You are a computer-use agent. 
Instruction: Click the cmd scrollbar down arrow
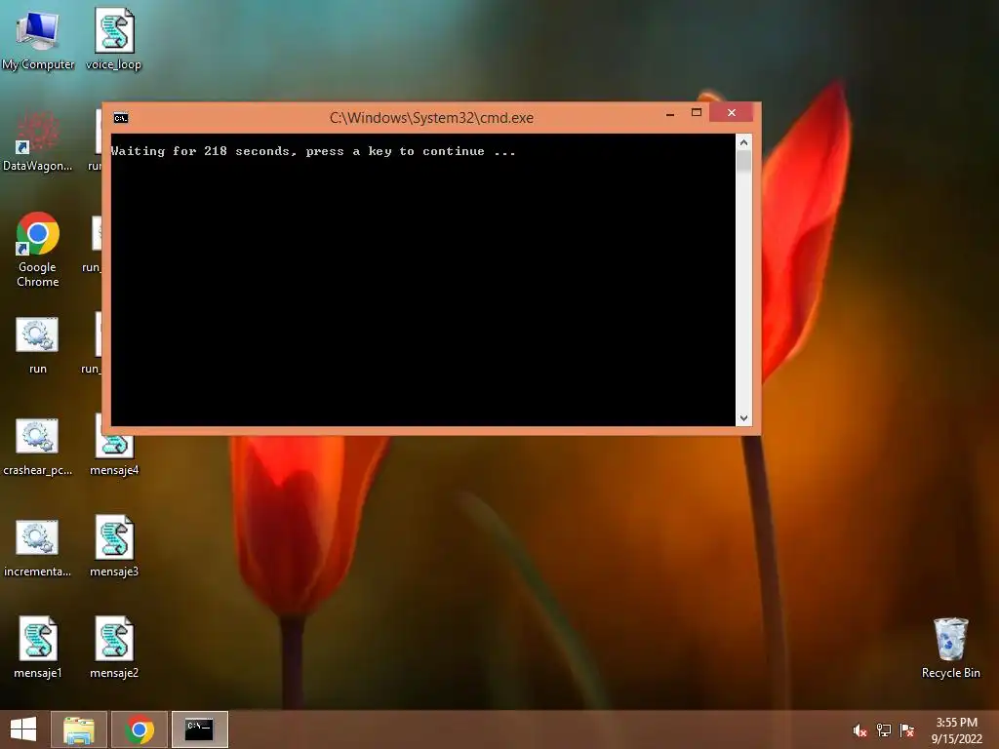(743, 417)
